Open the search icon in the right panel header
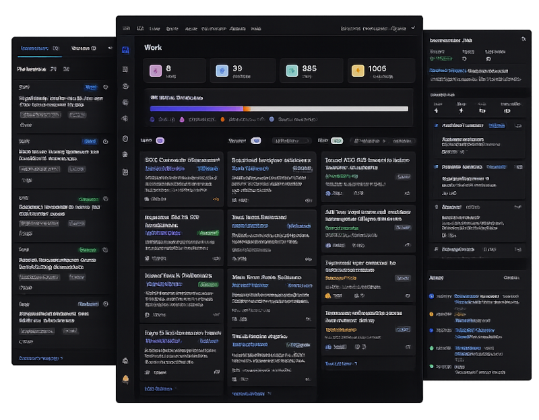Screen dimensions: 539x420 pyautogui.click(x=525, y=39)
